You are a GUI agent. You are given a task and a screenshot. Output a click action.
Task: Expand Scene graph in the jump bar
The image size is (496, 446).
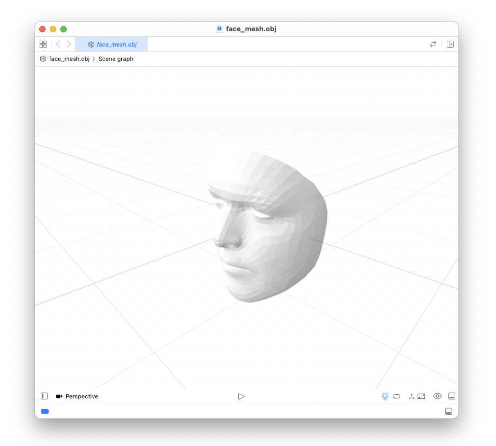point(115,59)
